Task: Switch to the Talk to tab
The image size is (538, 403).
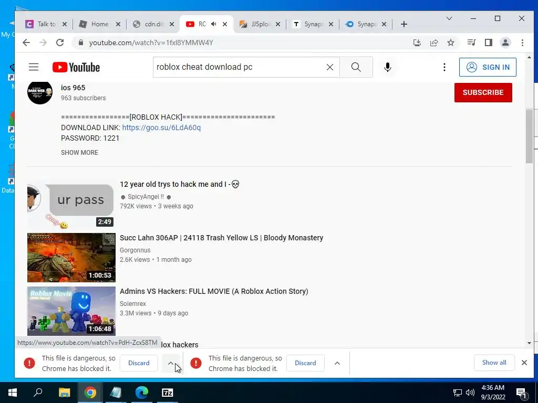Action: [46, 24]
